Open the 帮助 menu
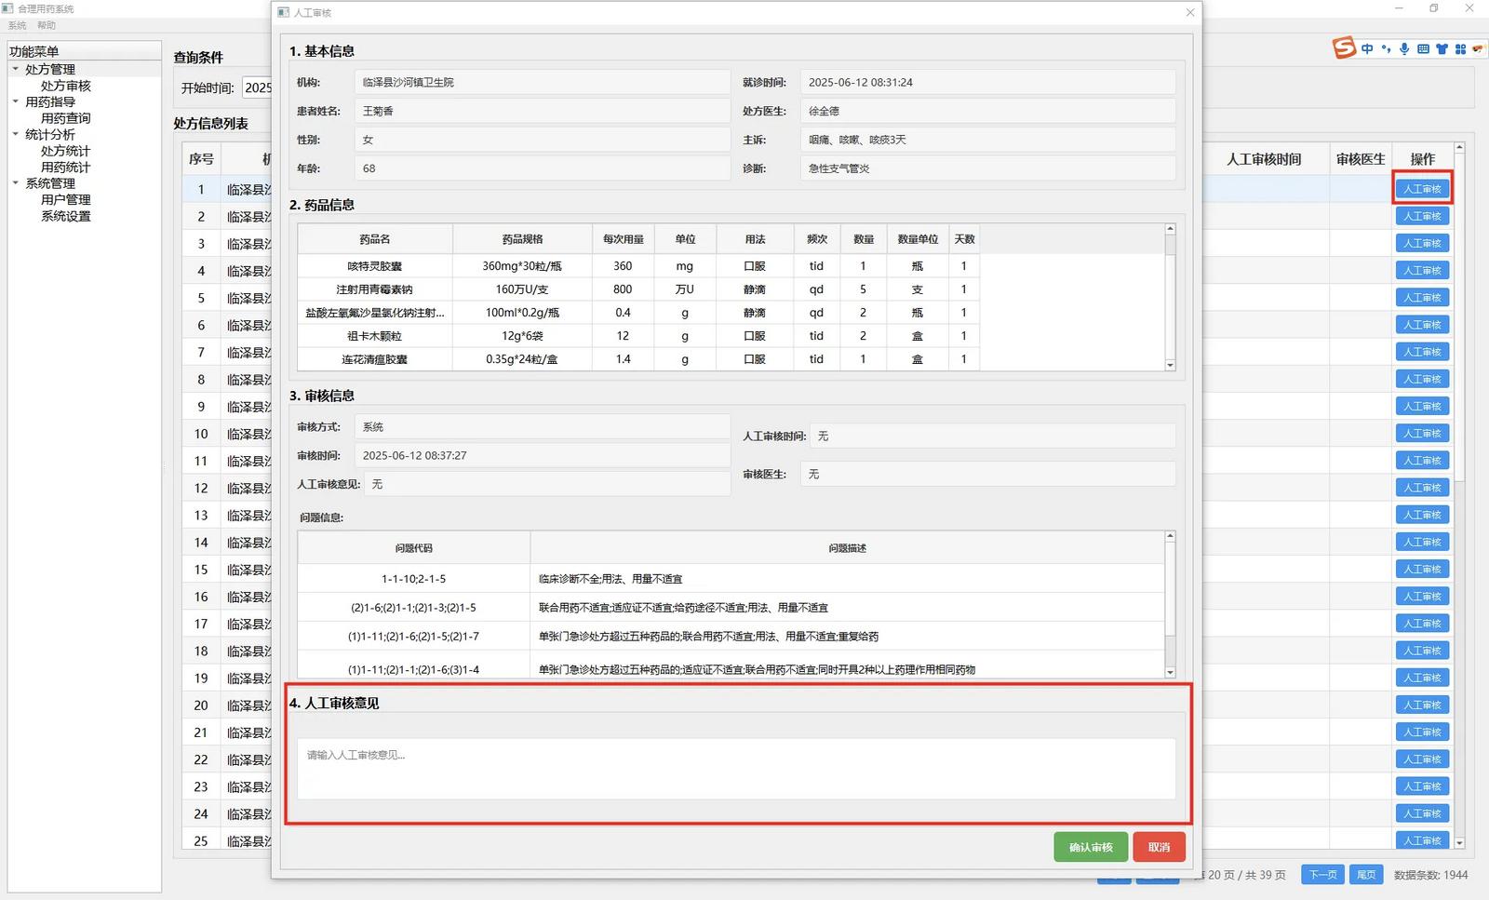 coord(47,25)
